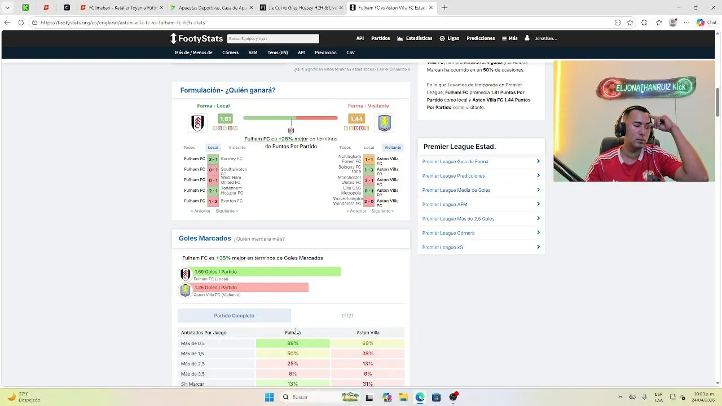Open the browser extensions puzzle icon
This screenshot has width=722, height=406.
tap(644, 23)
